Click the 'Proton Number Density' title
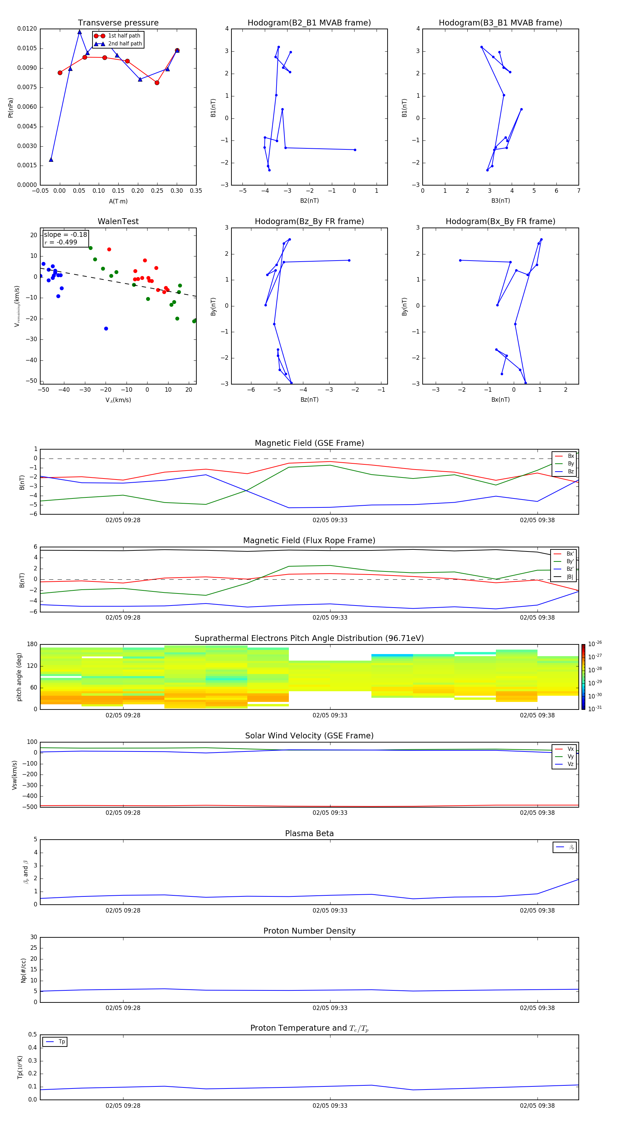 click(x=309, y=931)
